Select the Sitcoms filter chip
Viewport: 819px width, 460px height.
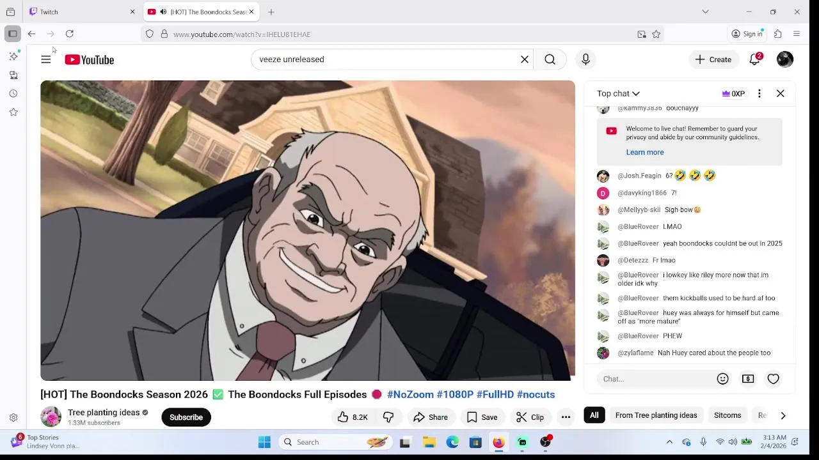click(728, 415)
